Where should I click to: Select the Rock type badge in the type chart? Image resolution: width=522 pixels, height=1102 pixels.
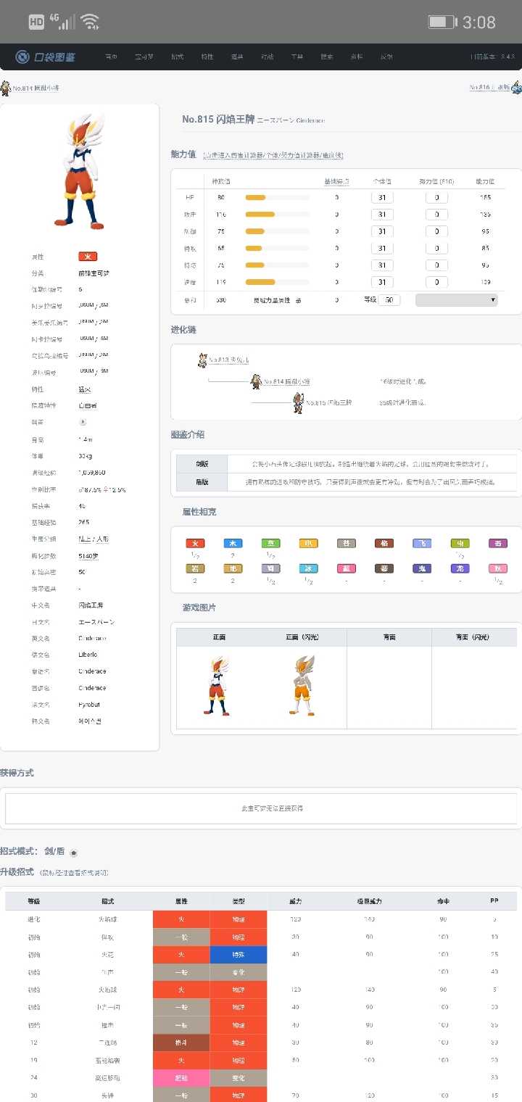195,568
